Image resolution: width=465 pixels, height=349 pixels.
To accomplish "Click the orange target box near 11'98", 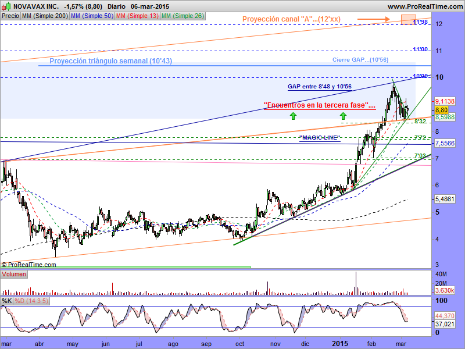I will pos(409,20).
